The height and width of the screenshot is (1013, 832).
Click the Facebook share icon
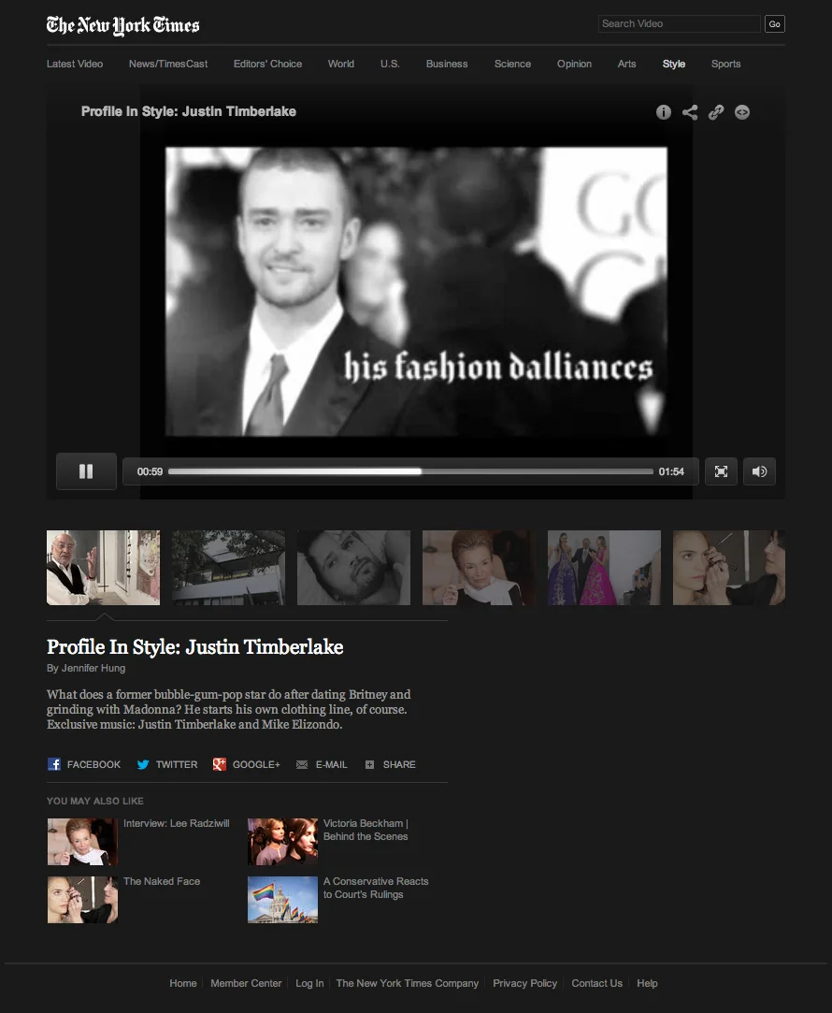coord(54,764)
